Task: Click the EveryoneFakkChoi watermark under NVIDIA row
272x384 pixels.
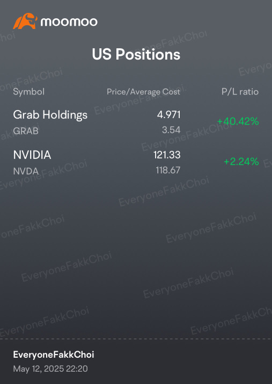Action: point(164,191)
